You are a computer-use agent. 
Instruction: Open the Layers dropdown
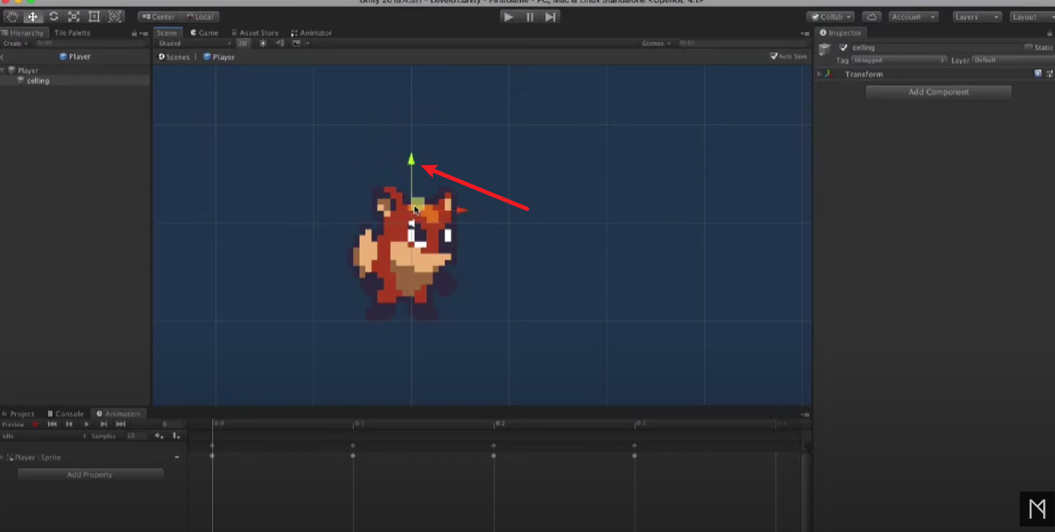point(977,17)
